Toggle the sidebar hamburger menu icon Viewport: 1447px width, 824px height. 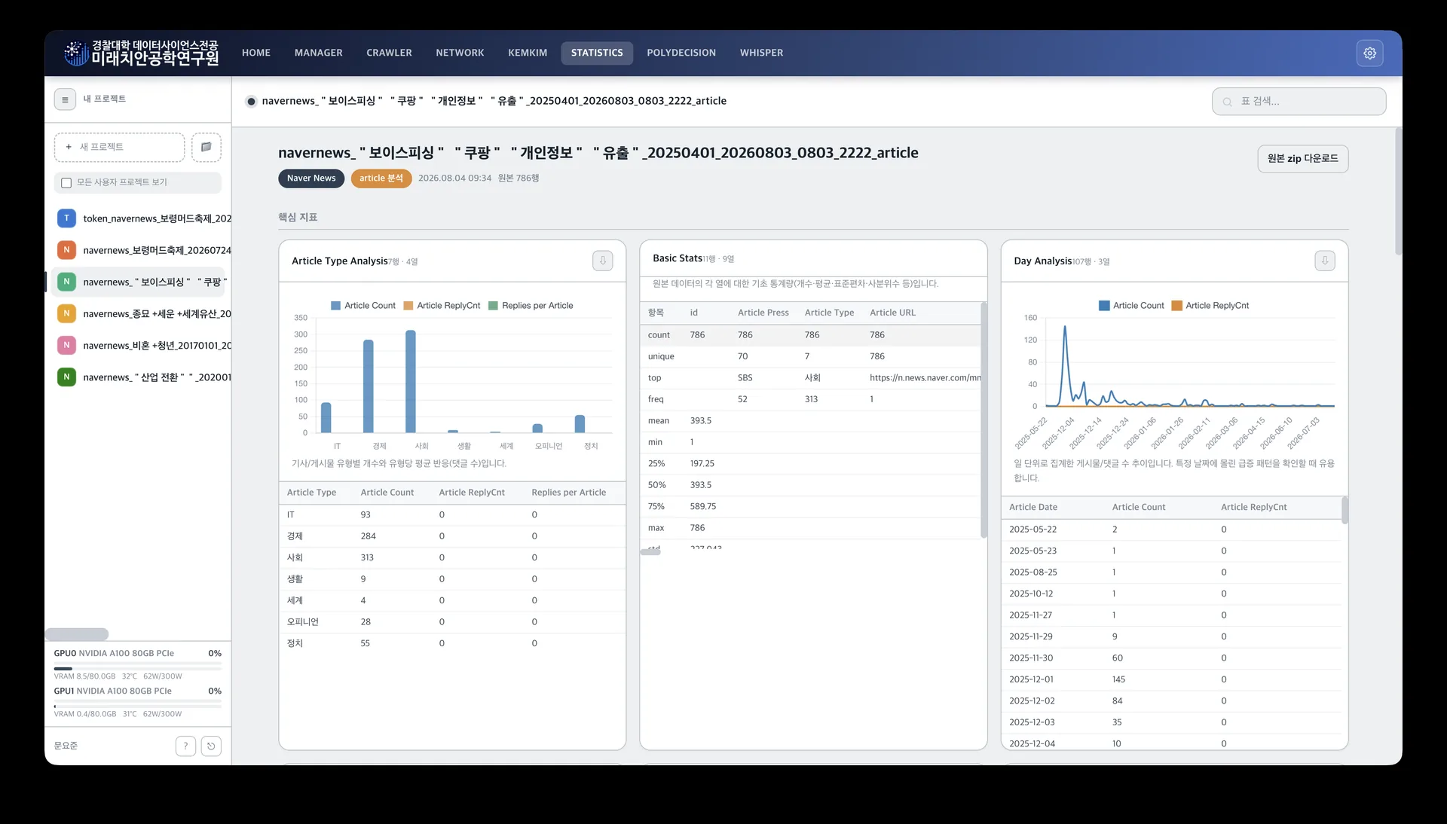65,99
